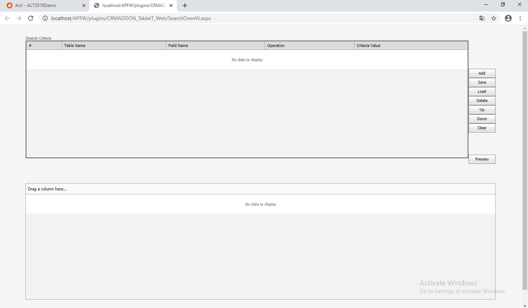Open the Chrome profile menu
The image size is (528, 308).
click(x=508, y=18)
